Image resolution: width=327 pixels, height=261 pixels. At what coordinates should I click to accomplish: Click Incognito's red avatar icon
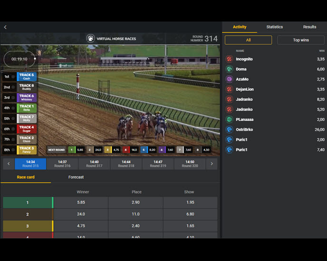(x=229, y=59)
